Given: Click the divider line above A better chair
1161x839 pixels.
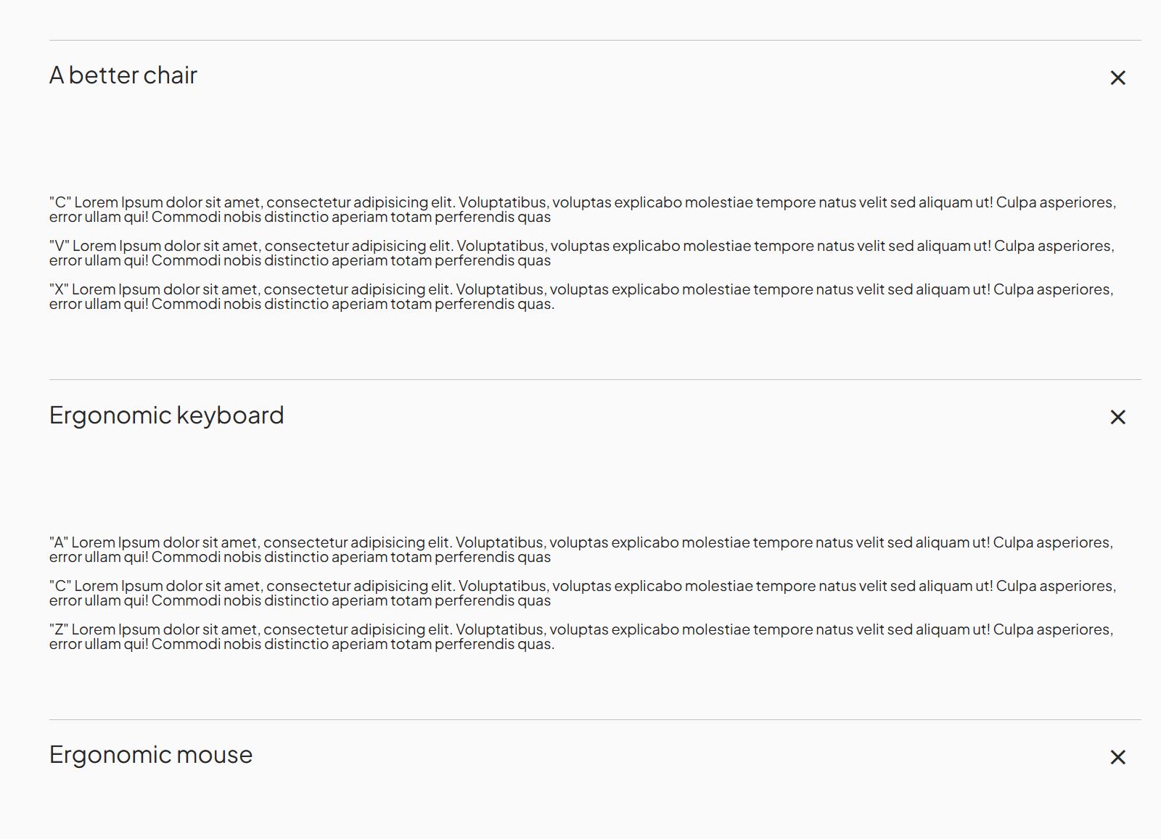Looking at the screenshot, I should pyautogui.click(x=595, y=40).
